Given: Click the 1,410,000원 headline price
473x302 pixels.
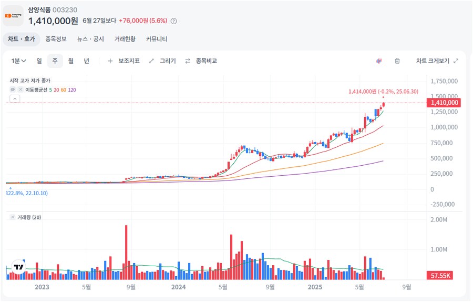Looking at the screenshot, I should pos(53,21).
